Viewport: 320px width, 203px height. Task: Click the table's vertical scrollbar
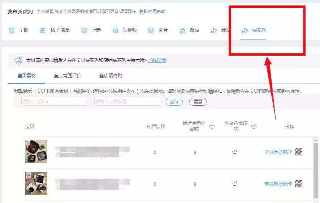click(x=316, y=170)
